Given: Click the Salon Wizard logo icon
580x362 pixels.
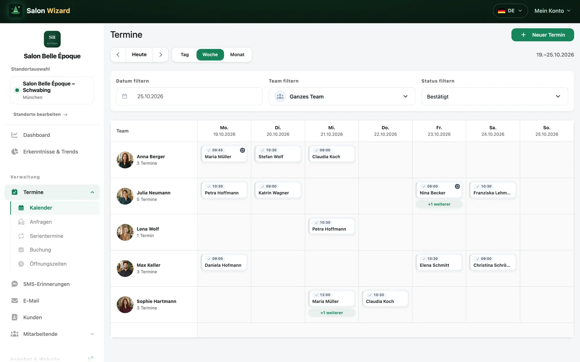Looking at the screenshot, I should click(16, 10).
